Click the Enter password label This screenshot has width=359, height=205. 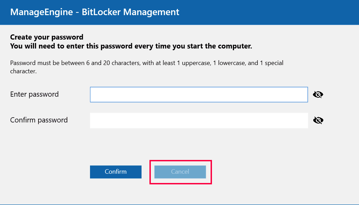34,94
